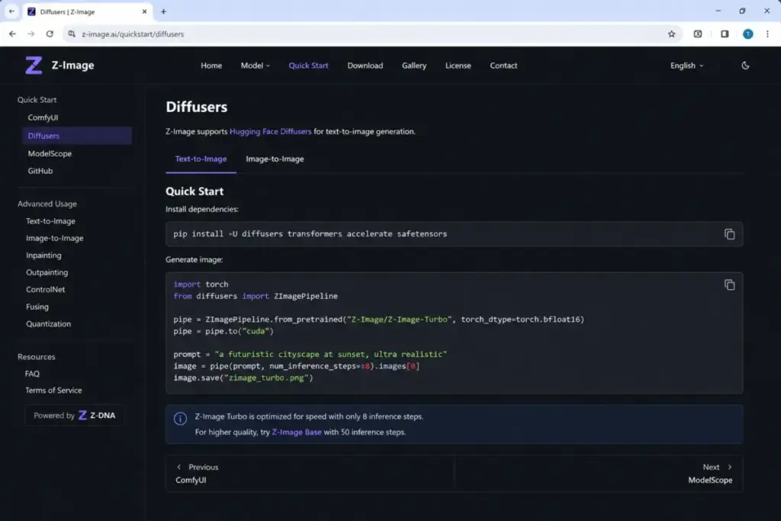
Task: Click the 'Diffusers' page heading
Action: pos(196,107)
